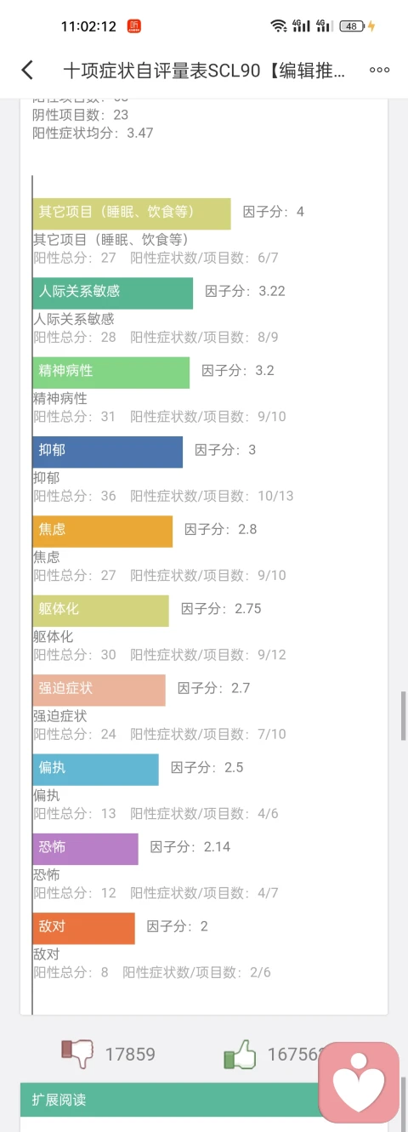The height and width of the screenshot is (1132, 408).
Task: Tap the 敌对 red-orange bar
Action: [x=84, y=928]
